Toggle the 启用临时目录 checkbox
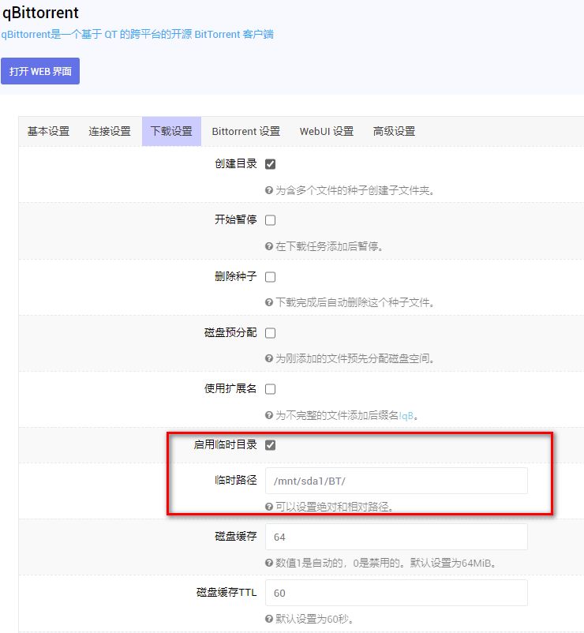The height and width of the screenshot is (633, 584). pos(270,445)
